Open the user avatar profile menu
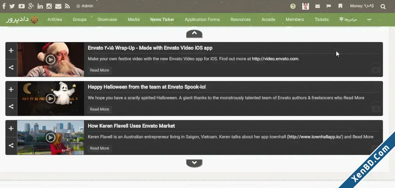The image size is (395, 188). (x=306, y=6)
